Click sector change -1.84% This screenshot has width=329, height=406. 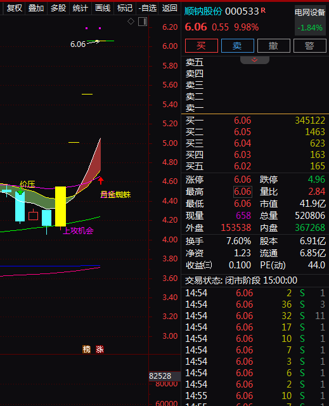pyautogui.click(x=310, y=28)
